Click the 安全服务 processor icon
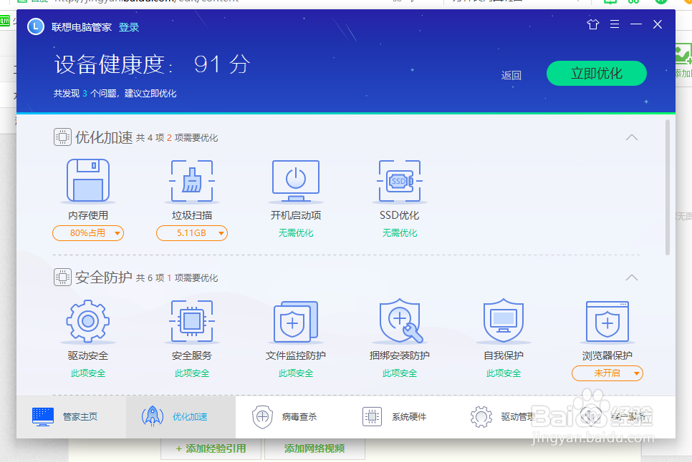Screen dimensions: 692x462 tap(192, 321)
